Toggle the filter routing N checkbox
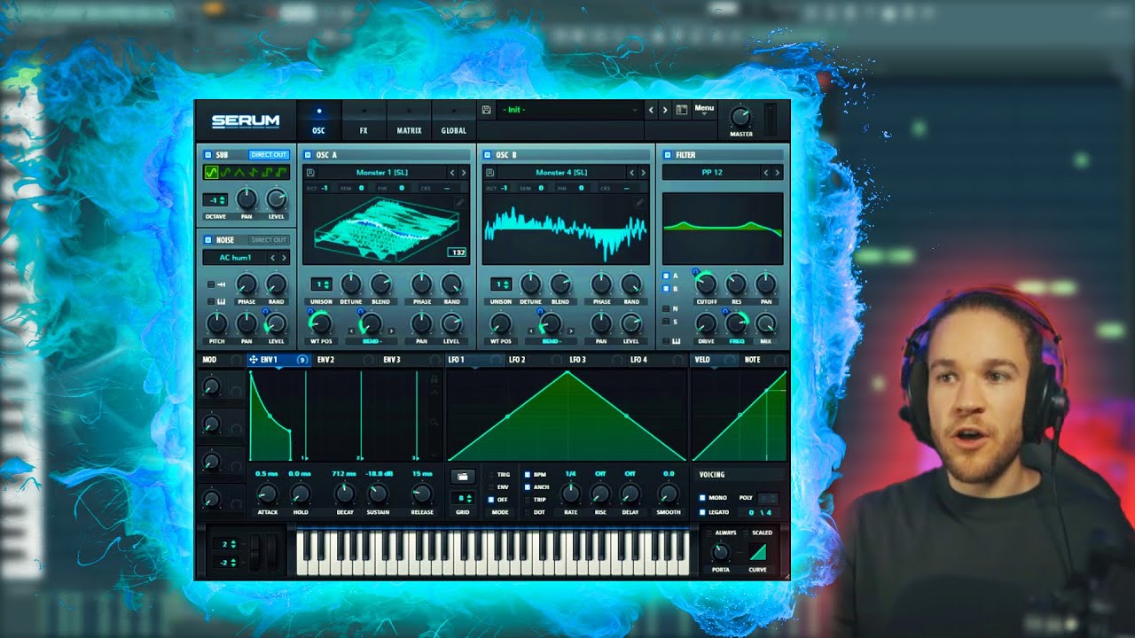The height and width of the screenshot is (638, 1135). 666,308
